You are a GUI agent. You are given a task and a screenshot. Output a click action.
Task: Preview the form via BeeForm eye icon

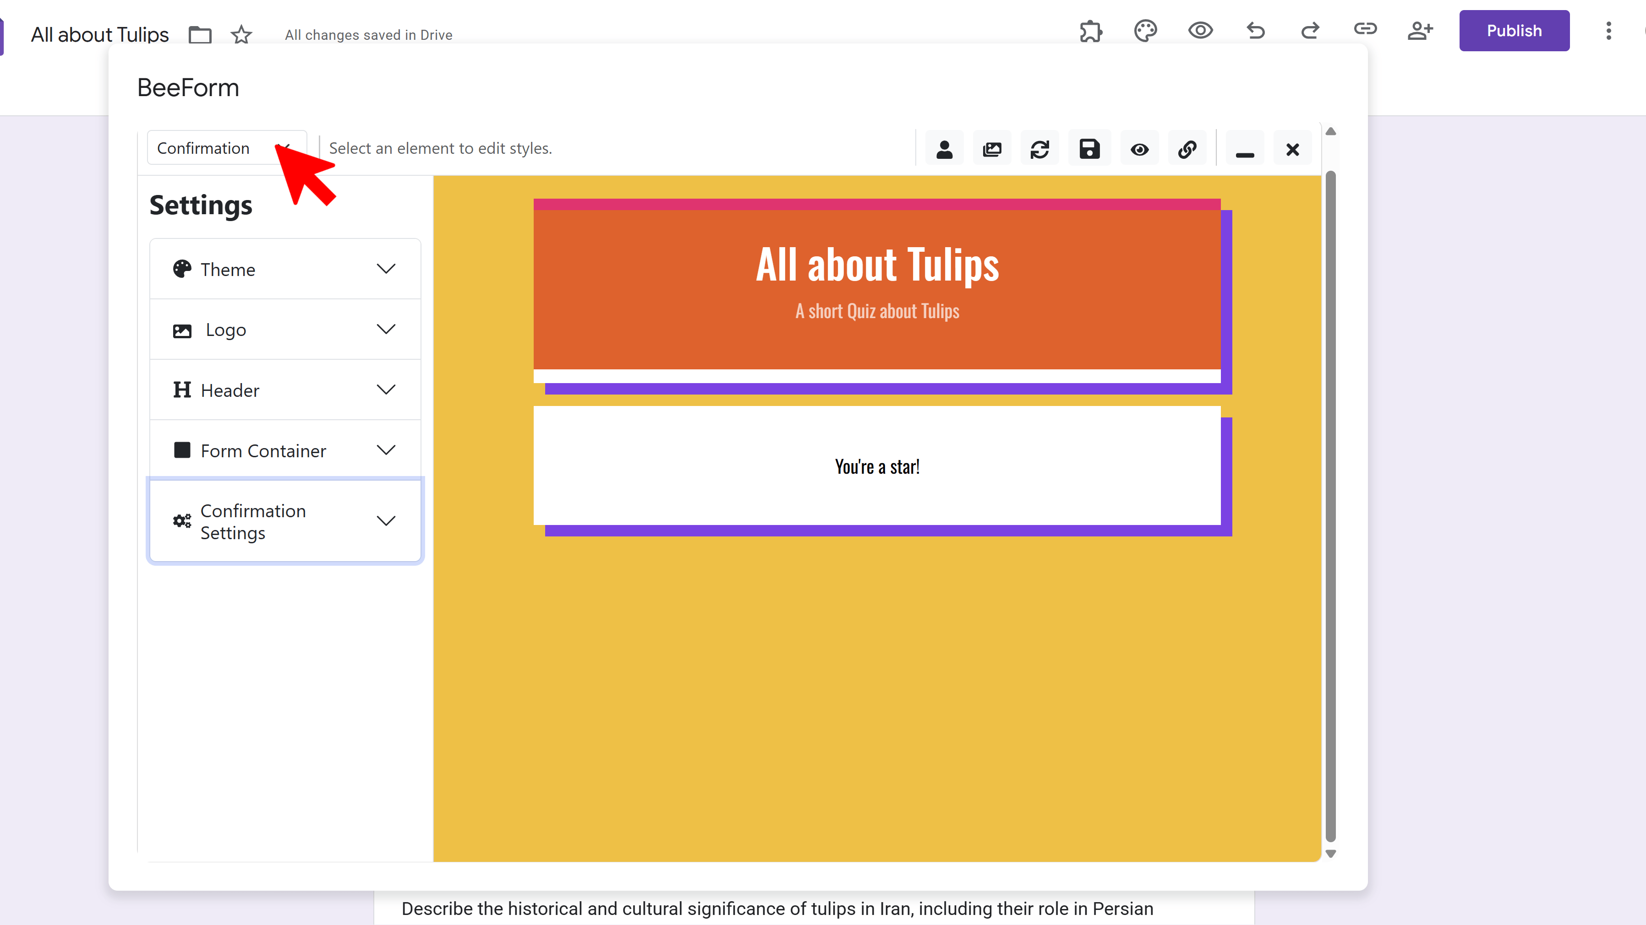coord(1140,148)
